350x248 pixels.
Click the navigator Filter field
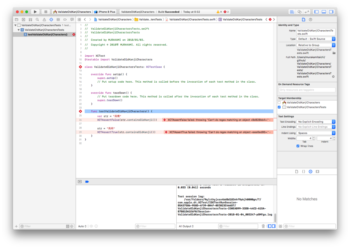pyautogui.click(x=47, y=226)
